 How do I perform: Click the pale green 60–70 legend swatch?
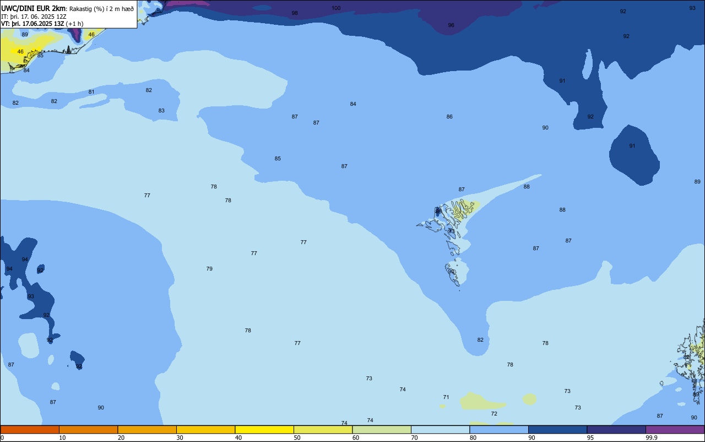382,429
